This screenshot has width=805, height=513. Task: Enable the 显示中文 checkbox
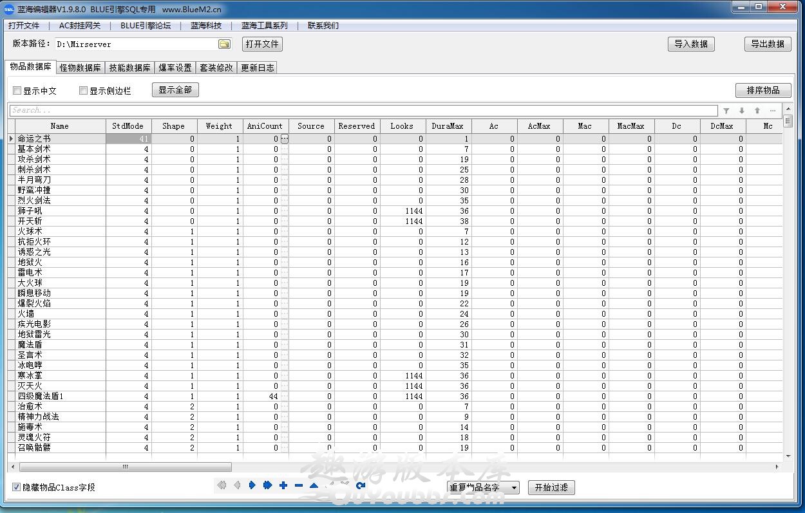[18, 91]
